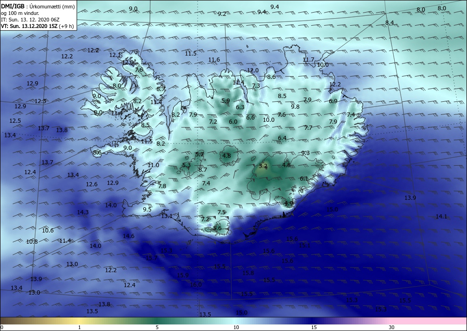
Task: Select the 14.1 value near the right edge
Action: pos(441,217)
